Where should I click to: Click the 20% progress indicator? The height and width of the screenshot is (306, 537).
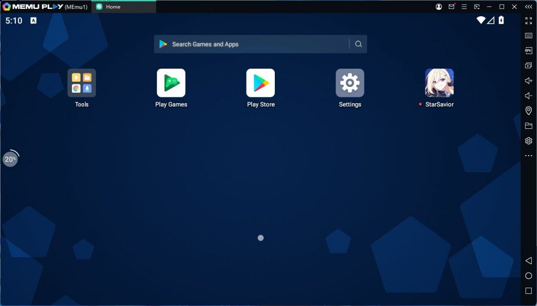click(x=10, y=159)
